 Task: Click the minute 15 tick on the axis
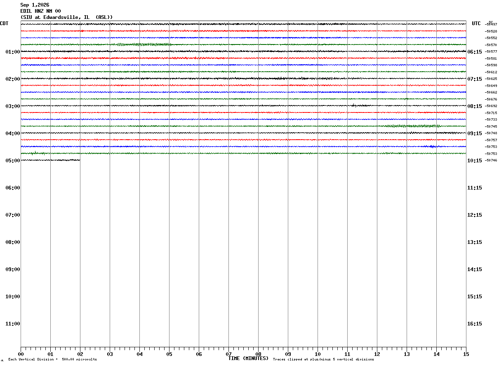tap(466, 354)
